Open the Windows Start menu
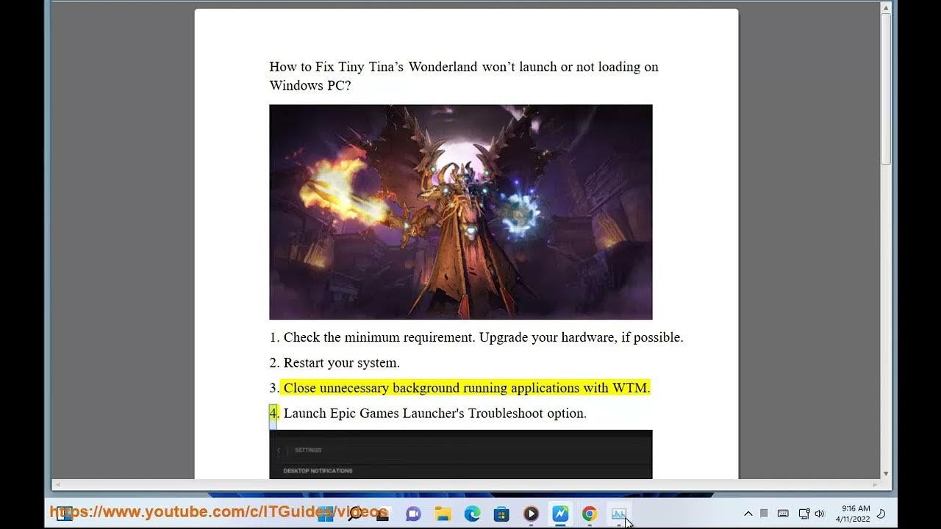941x529 pixels. [x=326, y=514]
